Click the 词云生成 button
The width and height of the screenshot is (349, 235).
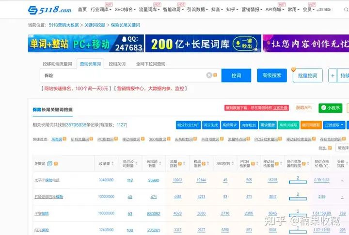pyautogui.click(x=211, y=125)
